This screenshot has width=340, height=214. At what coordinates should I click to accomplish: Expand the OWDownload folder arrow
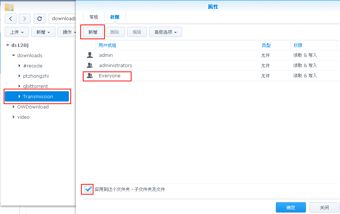click(14, 107)
